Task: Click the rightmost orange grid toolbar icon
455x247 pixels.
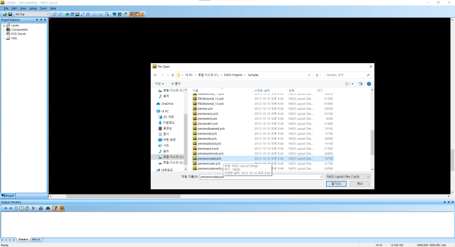Action: (142, 14)
